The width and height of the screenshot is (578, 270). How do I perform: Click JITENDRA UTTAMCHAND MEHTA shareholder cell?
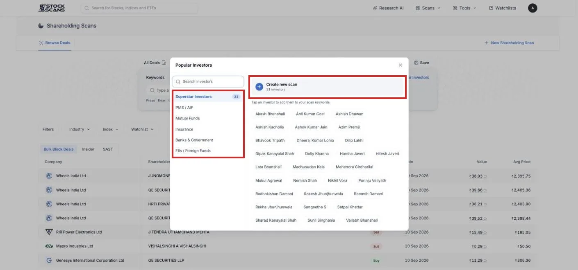click(179, 232)
